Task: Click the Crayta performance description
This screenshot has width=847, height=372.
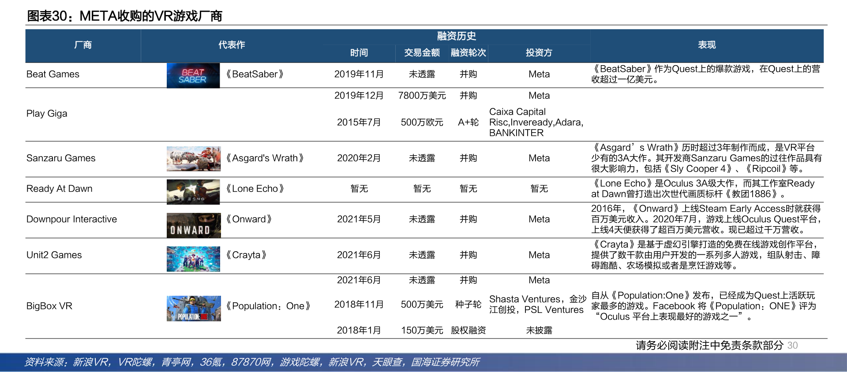Action: (x=707, y=255)
